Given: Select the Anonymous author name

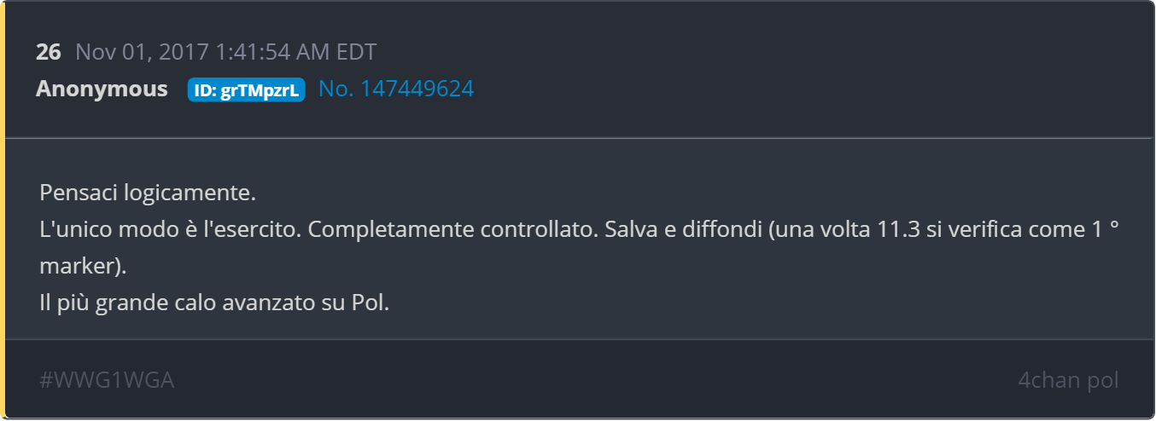Looking at the screenshot, I should 102,89.
